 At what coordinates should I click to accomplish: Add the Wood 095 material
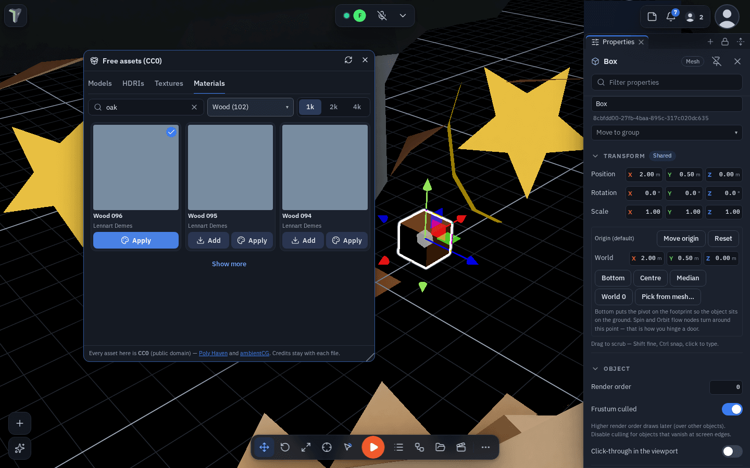[x=208, y=240]
